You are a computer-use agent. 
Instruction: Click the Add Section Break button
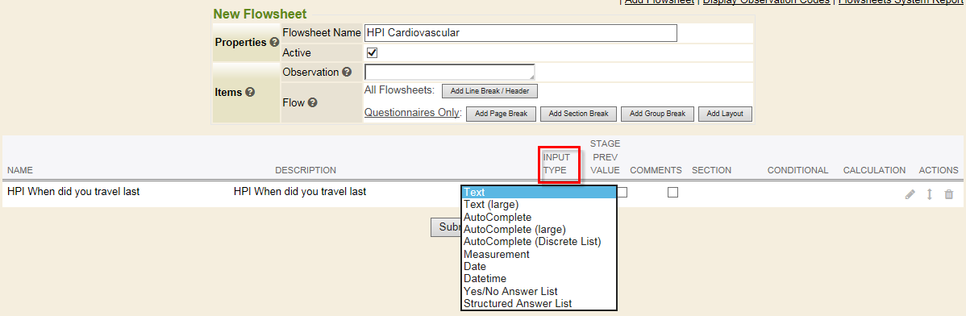click(x=578, y=114)
